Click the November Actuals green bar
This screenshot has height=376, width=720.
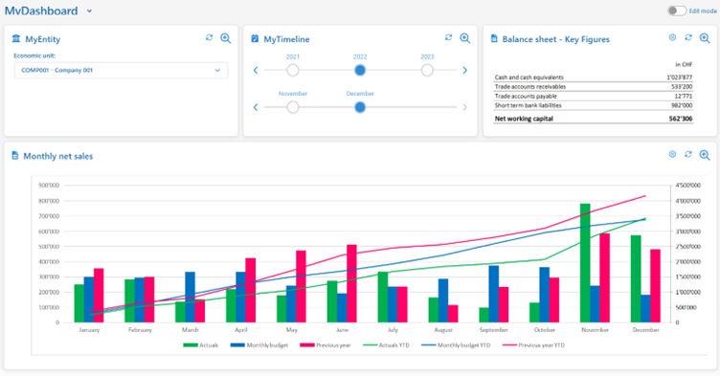tap(585, 263)
